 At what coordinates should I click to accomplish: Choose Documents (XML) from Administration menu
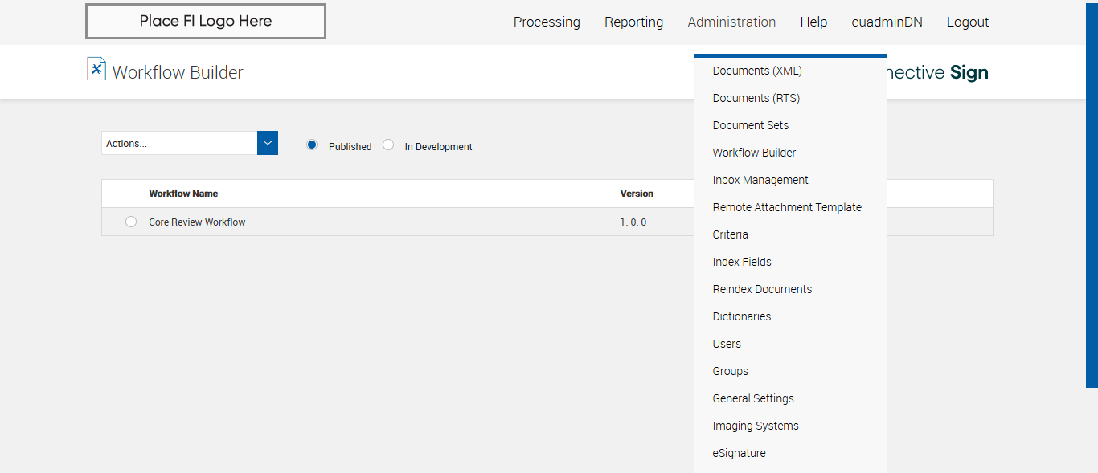pyautogui.click(x=757, y=71)
